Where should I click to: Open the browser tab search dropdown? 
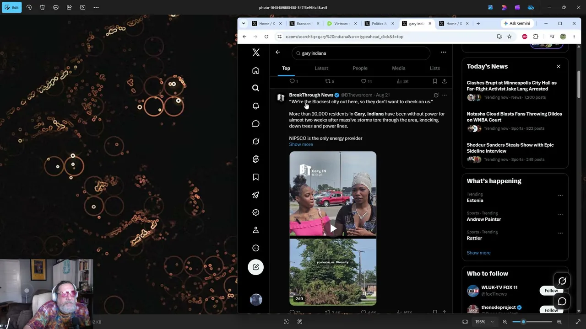244,24
